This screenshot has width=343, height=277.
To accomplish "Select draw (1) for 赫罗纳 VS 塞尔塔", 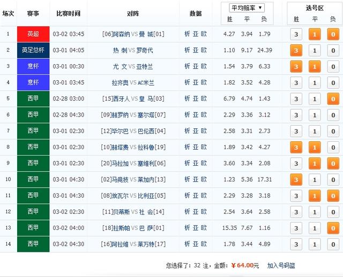I will pyautogui.click(x=315, y=115).
